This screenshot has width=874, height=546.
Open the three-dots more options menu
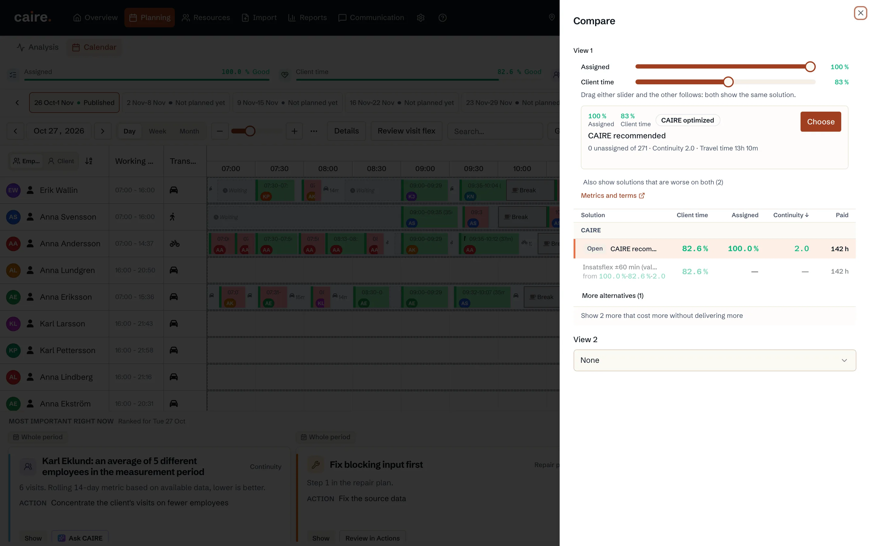[x=314, y=131]
